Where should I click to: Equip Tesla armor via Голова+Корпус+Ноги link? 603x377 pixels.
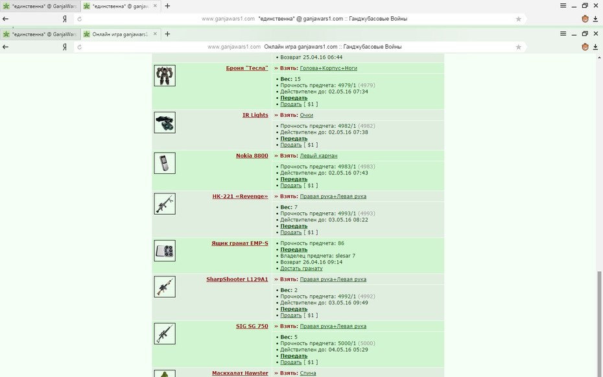pyautogui.click(x=329, y=68)
